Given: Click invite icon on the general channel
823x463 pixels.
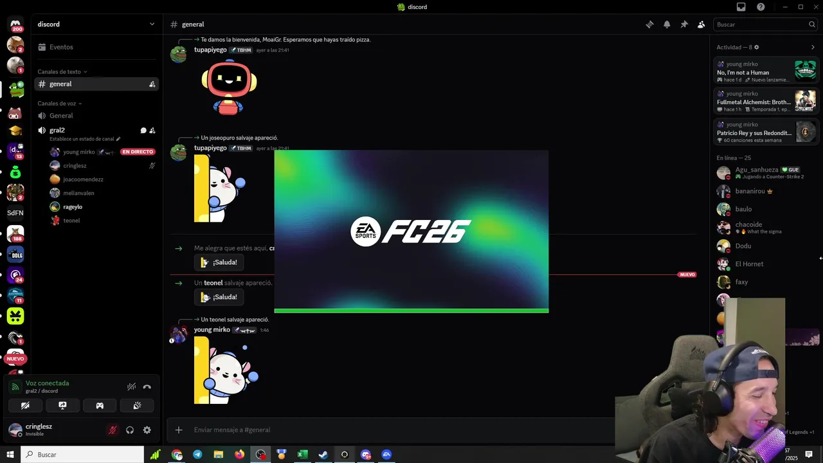Looking at the screenshot, I should click(152, 84).
